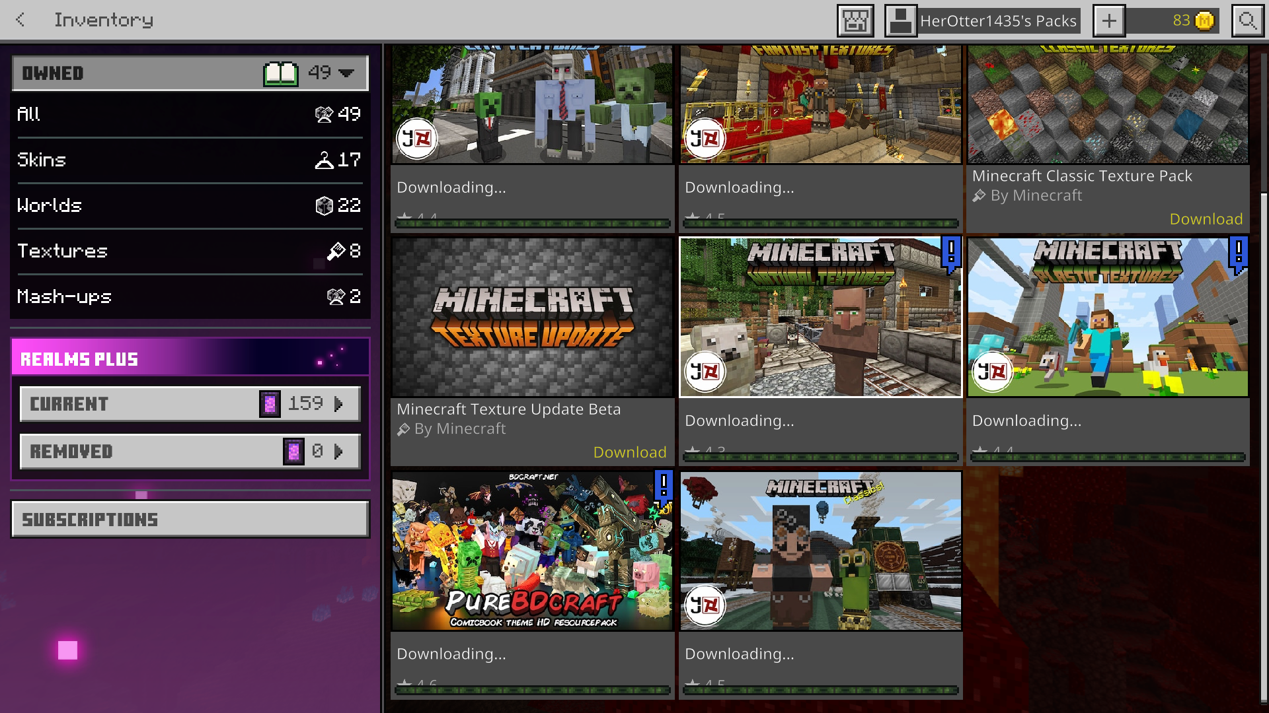The height and width of the screenshot is (713, 1269).
Task: Select the All category showing 49 items
Action: (190, 114)
